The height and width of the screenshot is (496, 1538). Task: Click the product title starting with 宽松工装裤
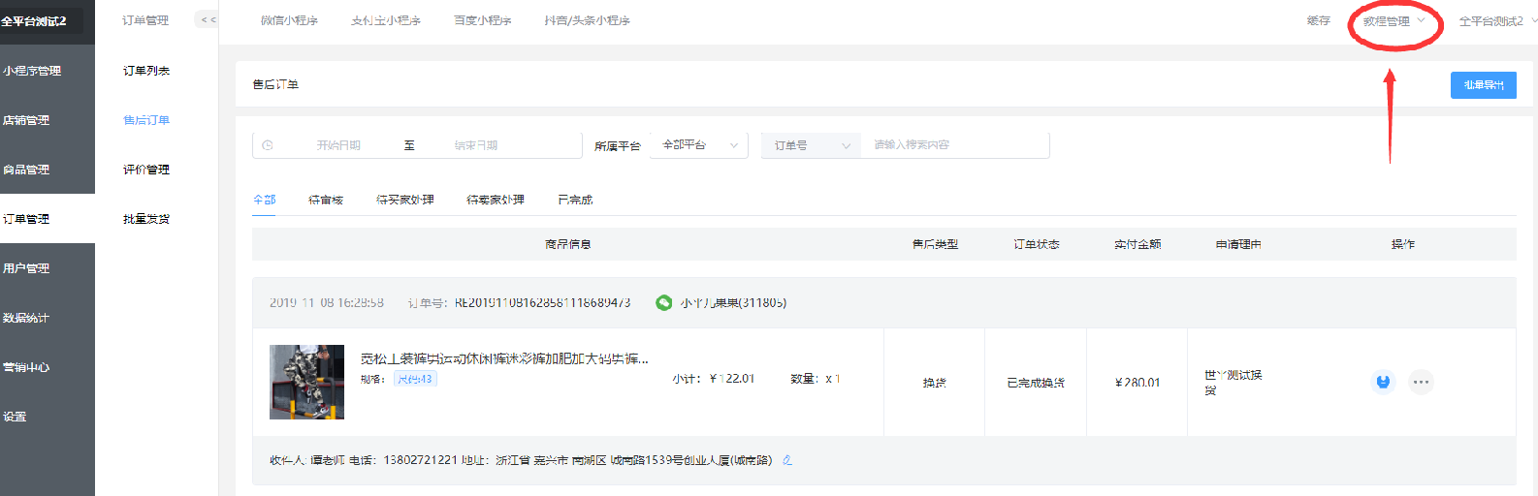(504, 358)
